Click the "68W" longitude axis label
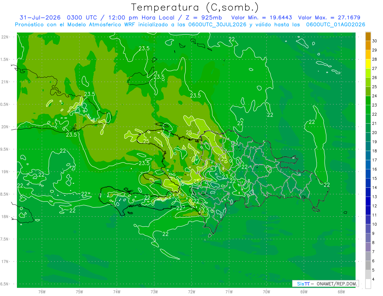Screen dimensions: 383x296 pos(341,292)
